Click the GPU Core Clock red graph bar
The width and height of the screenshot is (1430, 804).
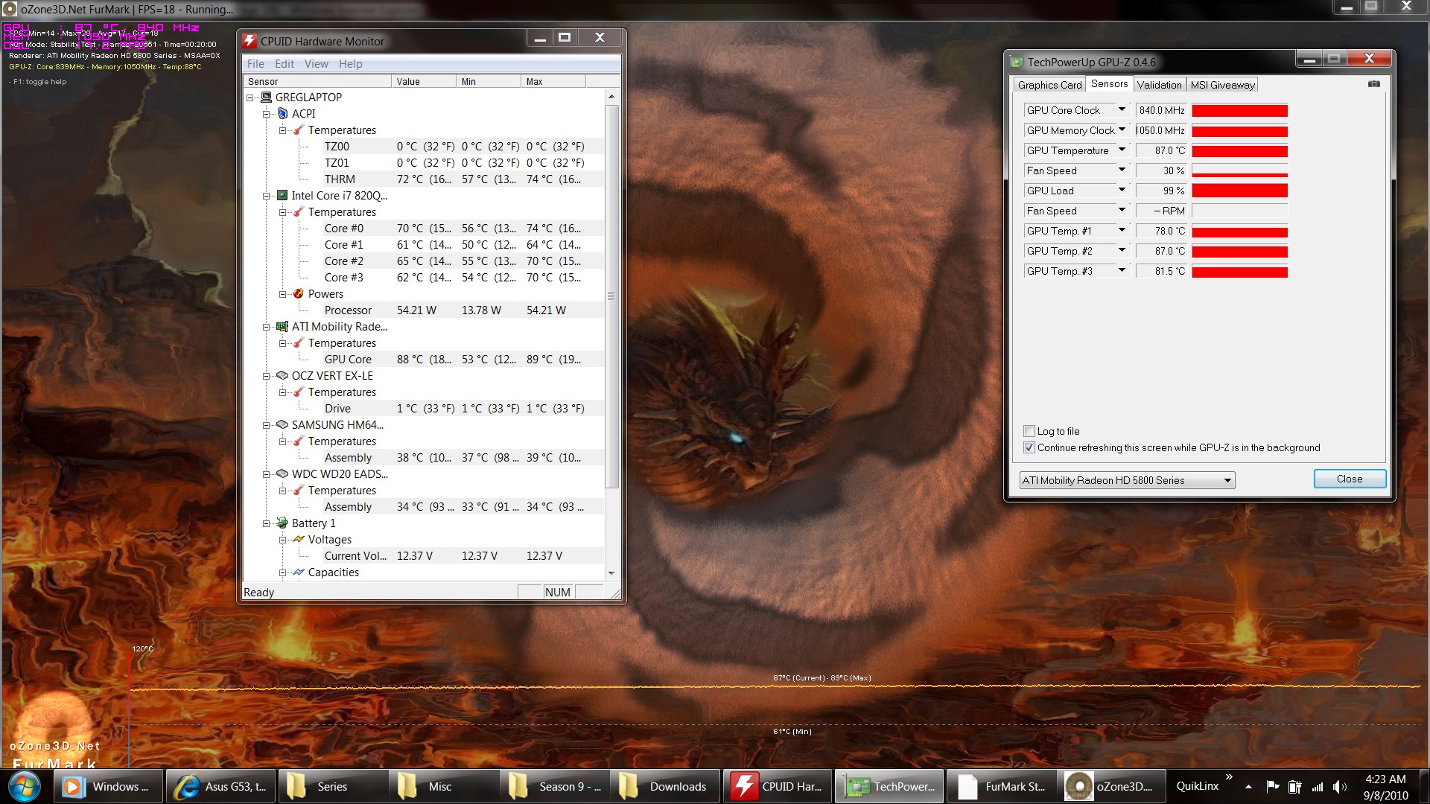pos(1239,110)
